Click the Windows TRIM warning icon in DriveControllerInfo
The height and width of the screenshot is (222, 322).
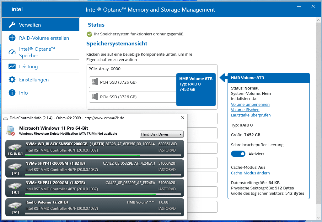(10, 131)
